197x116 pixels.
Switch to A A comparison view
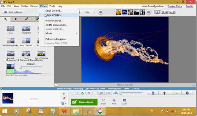pyautogui.click(x=172, y=12)
